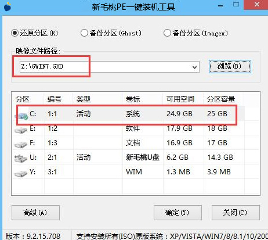The height and width of the screenshot is (240, 268).
Task: Click the C: system drive icon
Action: pyautogui.click(x=21, y=116)
